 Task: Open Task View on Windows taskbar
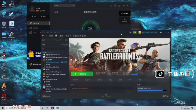(47, 108)
